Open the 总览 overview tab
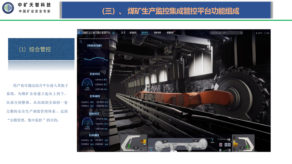The width and height of the screenshot is (292, 164). coord(124,33)
